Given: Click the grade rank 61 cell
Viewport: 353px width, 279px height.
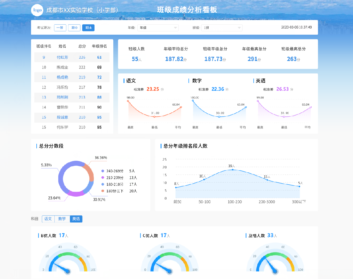Looking at the screenshot, I should point(99,57).
